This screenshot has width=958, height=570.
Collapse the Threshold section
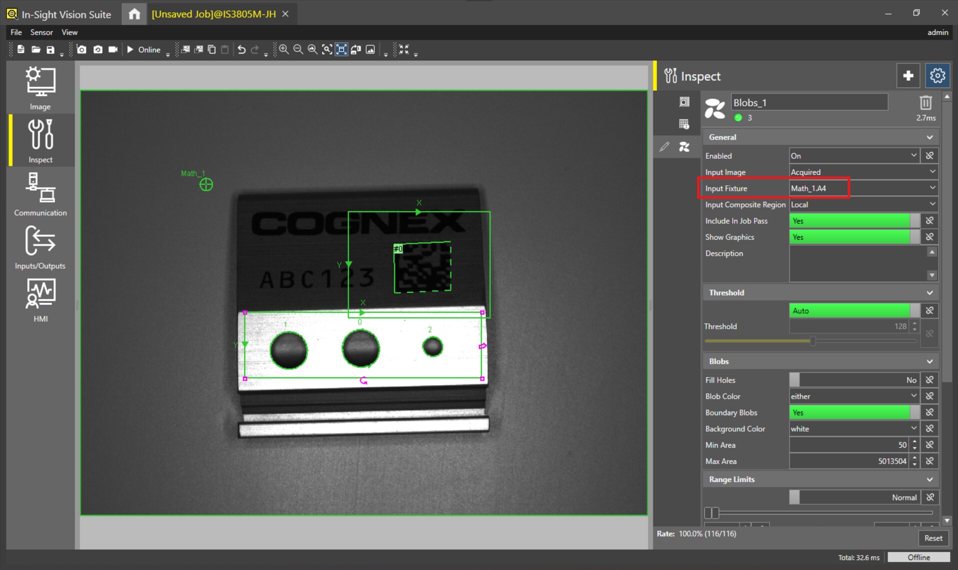(x=929, y=292)
